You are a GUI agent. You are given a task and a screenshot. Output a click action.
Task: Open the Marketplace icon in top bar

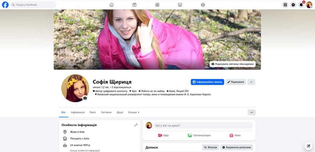click(x=180, y=5)
